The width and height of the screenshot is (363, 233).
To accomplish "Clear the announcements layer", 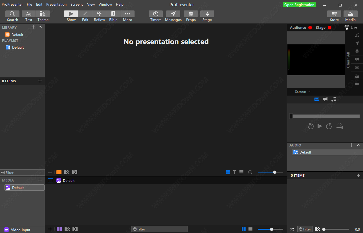I will [357, 59].
